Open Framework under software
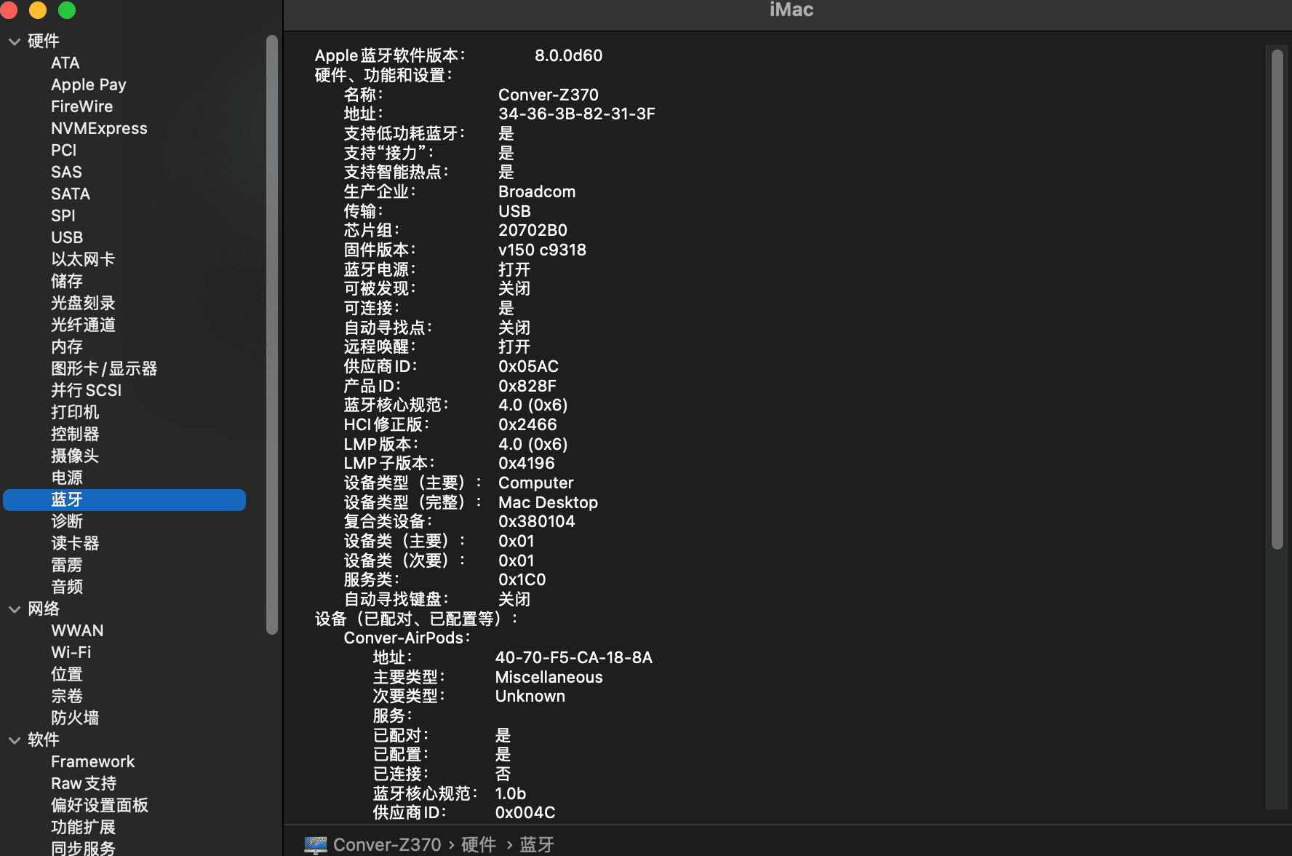Screen dimensions: 1292x856 93,762
